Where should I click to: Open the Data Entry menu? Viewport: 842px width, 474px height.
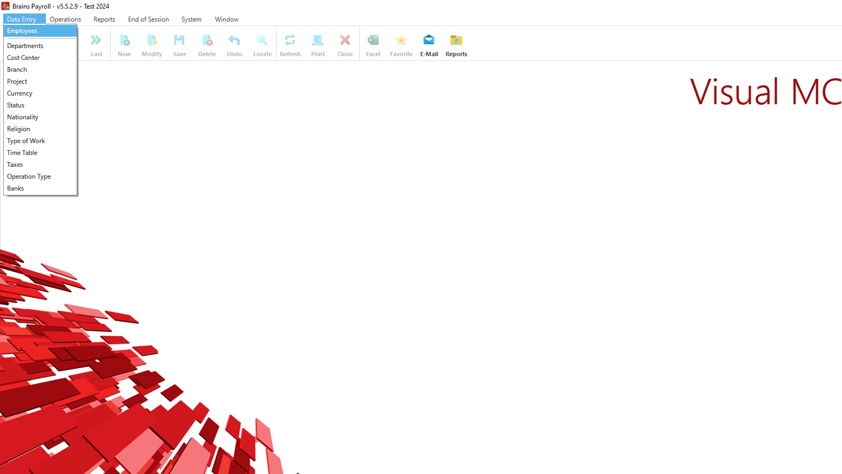[x=24, y=19]
